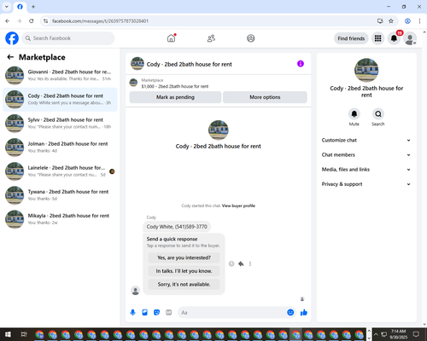Open Sylvv conversation in list
Image resolution: width=427 pixels, height=341 pixels.
coord(60,124)
